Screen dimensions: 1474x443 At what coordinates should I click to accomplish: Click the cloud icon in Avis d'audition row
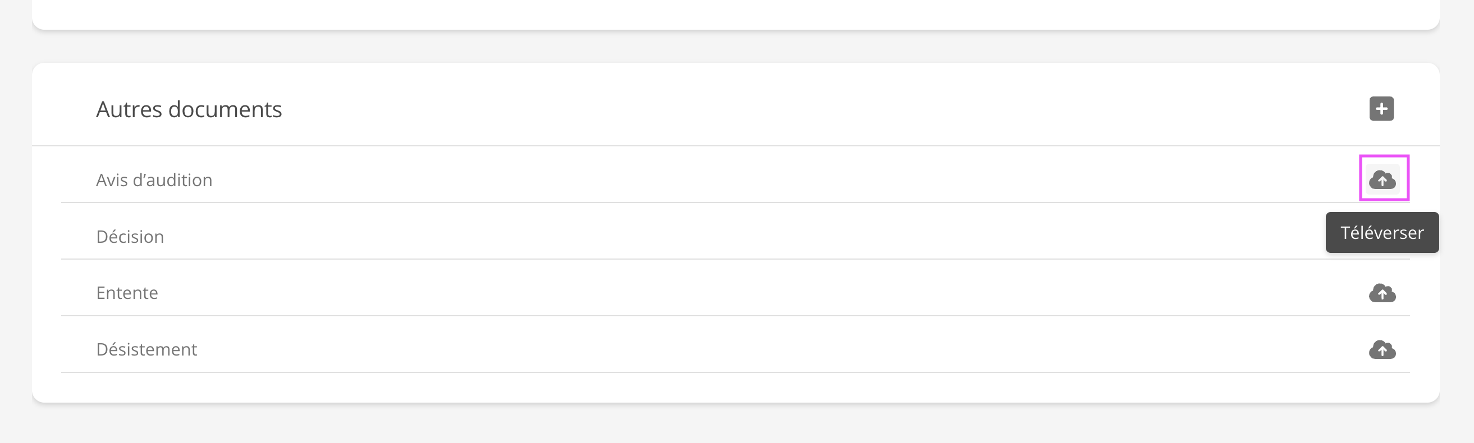click(1383, 179)
